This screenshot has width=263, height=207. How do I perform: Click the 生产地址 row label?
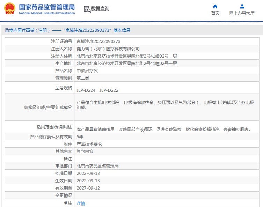[x=64, y=64]
